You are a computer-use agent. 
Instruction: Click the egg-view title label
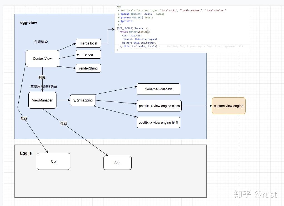coord(29,23)
